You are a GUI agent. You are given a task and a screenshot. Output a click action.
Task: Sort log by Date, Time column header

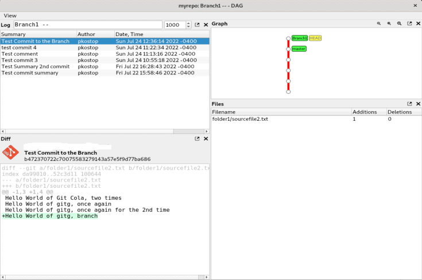point(162,34)
